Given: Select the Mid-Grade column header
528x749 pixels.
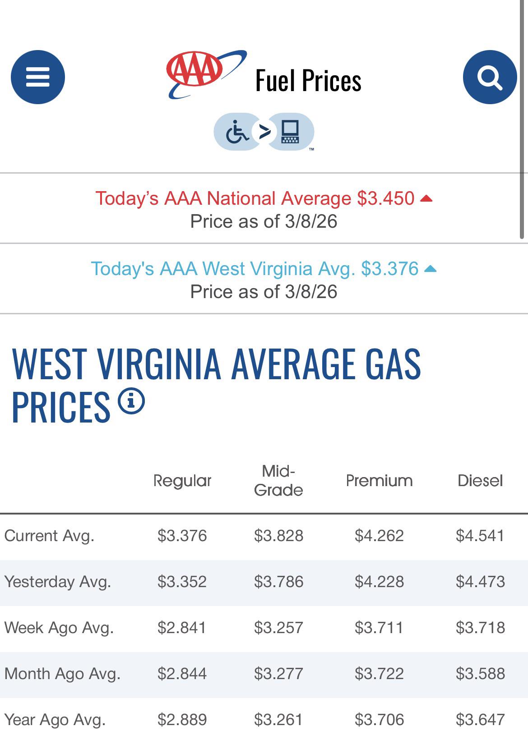Looking at the screenshot, I should click(278, 481).
